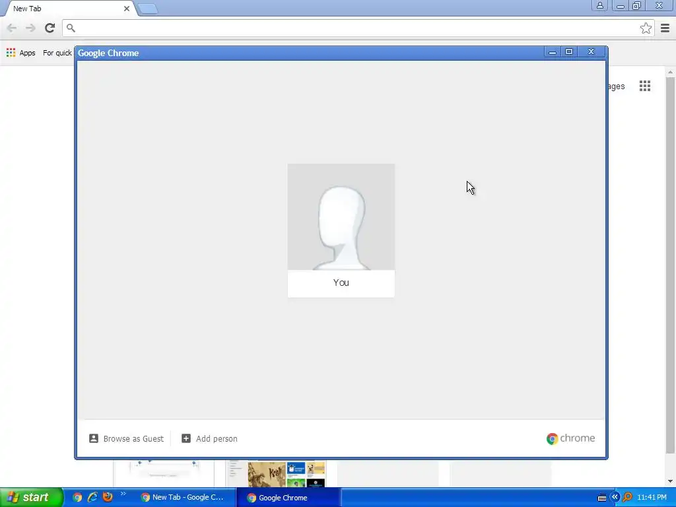Image resolution: width=676 pixels, height=507 pixels.
Task: Click the Windows start button
Action: [31, 497]
